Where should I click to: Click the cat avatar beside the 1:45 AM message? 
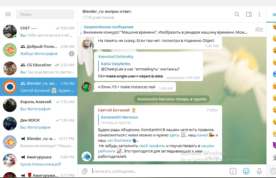point(86,44)
